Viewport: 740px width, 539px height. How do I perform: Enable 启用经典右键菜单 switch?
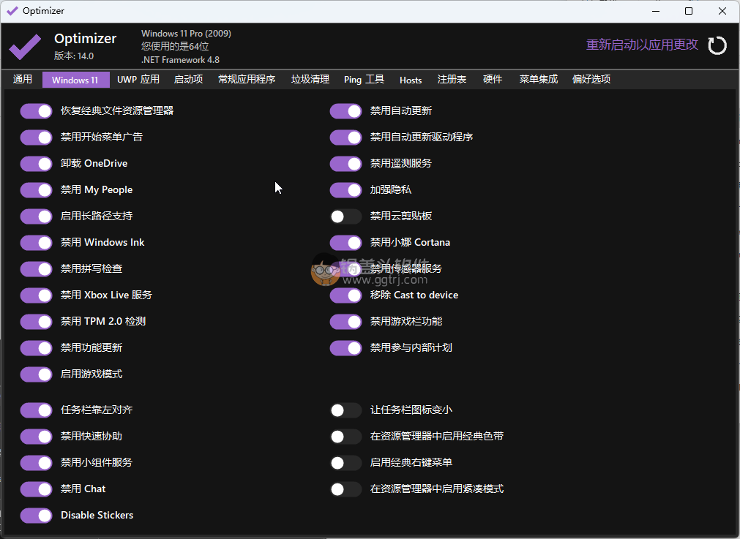(346, 463)
